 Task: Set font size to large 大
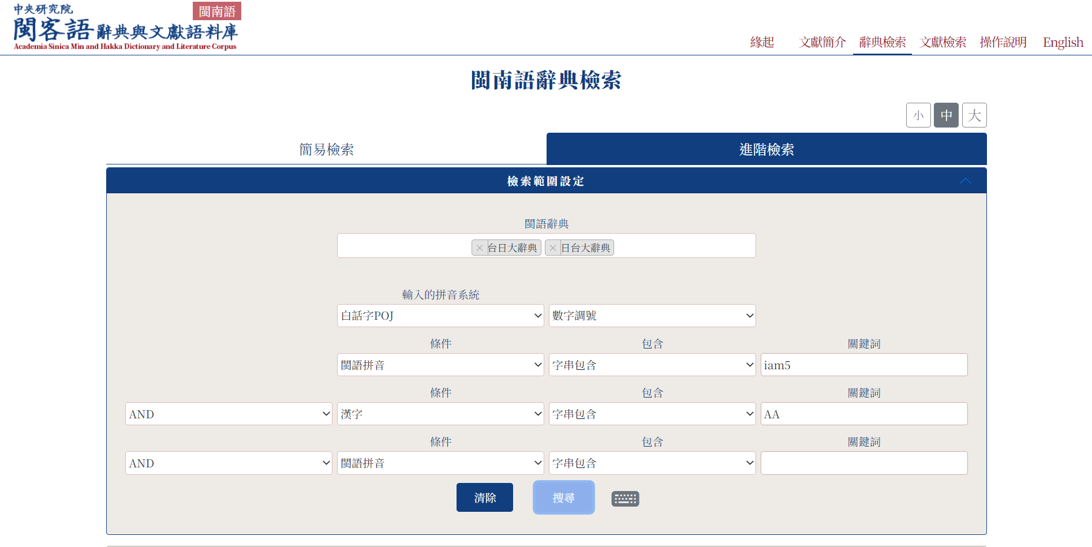974,115
